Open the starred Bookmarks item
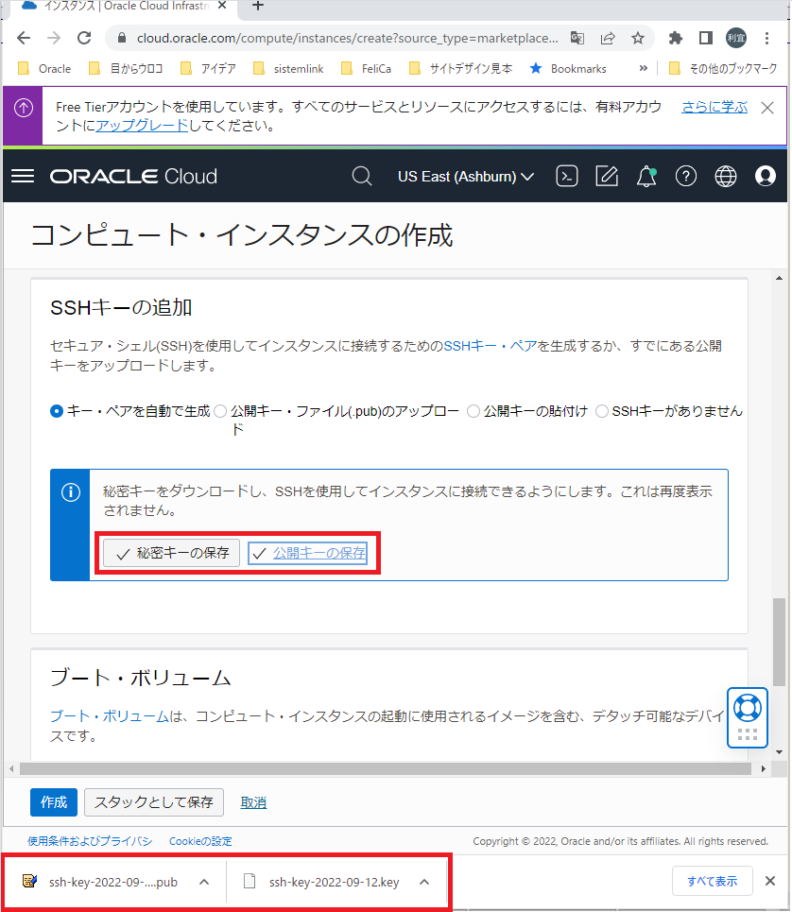This screenshot has width=792, height=912. coord(568,69)
